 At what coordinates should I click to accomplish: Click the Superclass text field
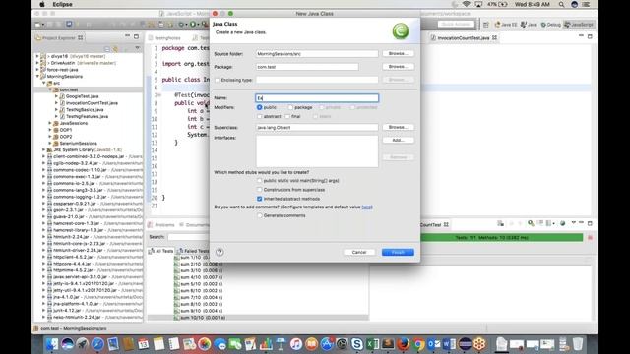(x=317, y=127)
